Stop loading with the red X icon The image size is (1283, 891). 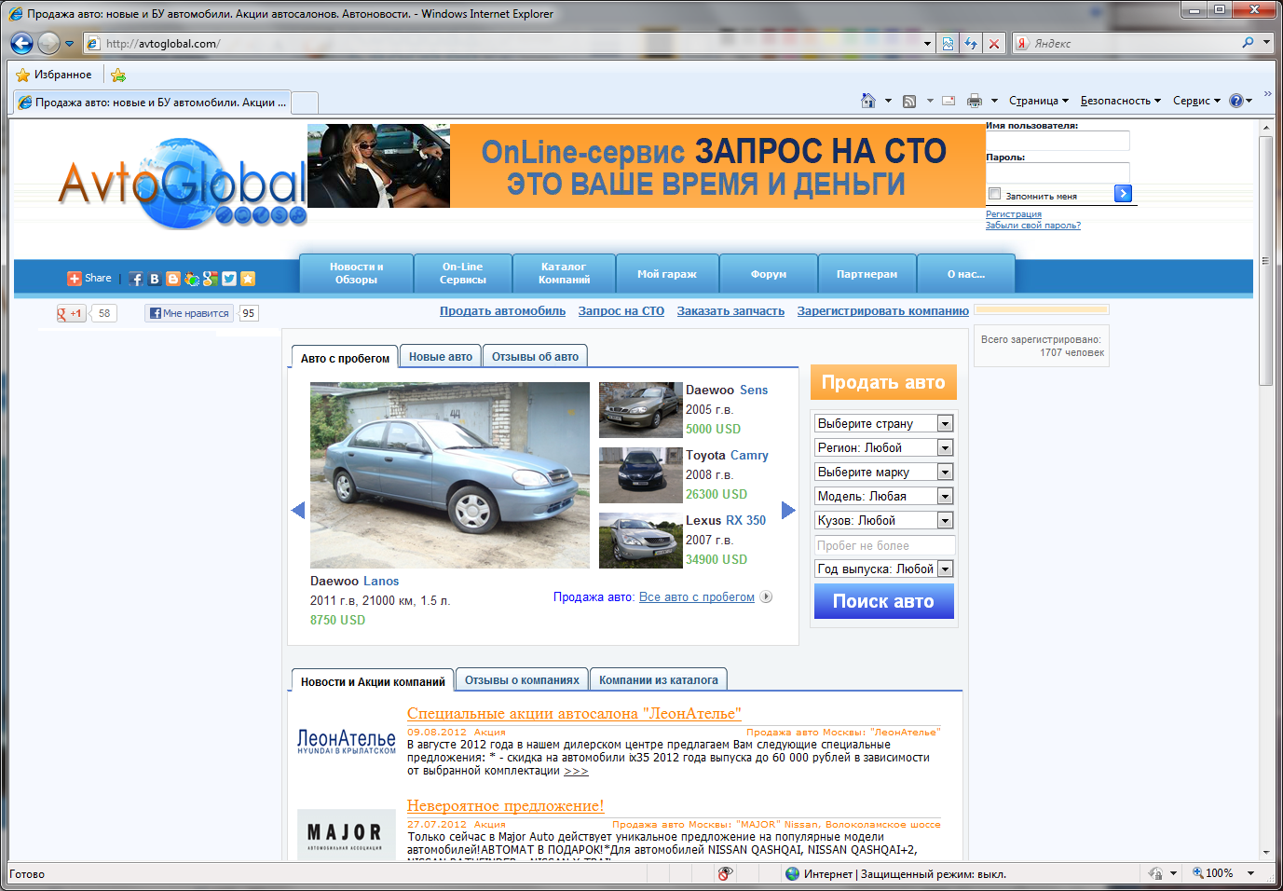994,44
